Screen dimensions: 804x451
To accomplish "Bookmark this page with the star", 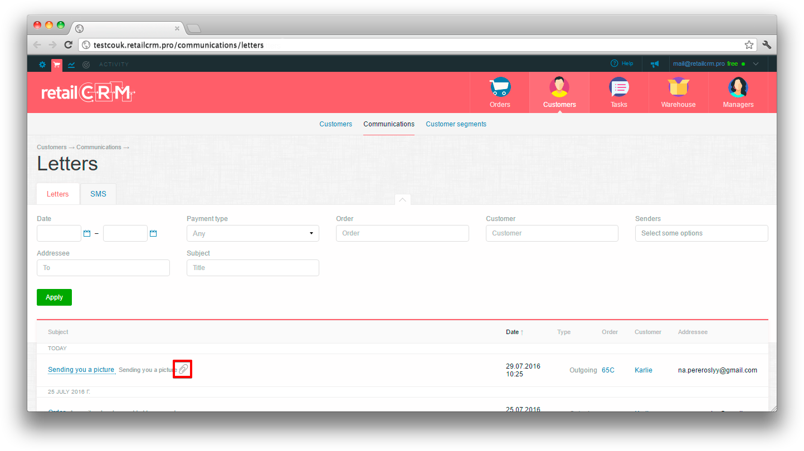I will [749, 45].
